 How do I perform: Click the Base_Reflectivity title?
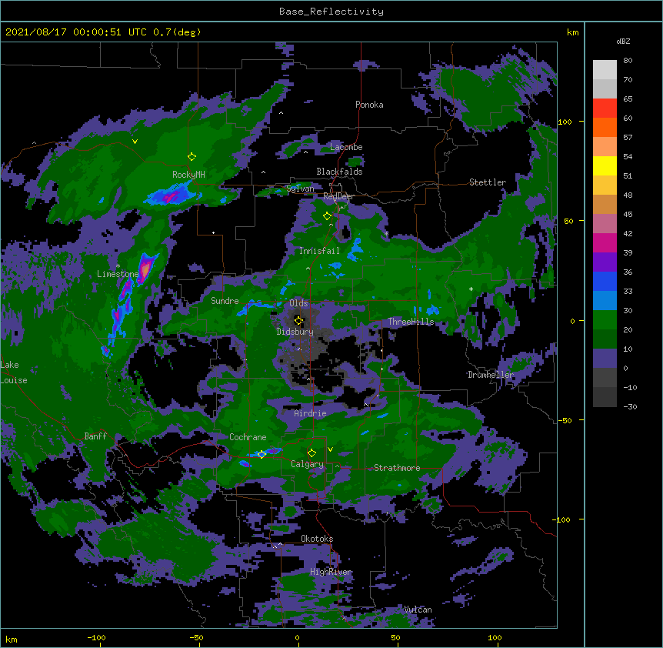tap(331, 12)
